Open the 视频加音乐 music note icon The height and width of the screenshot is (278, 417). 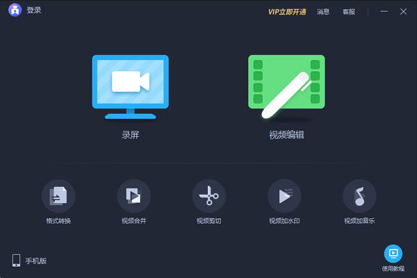click(359, 196)
